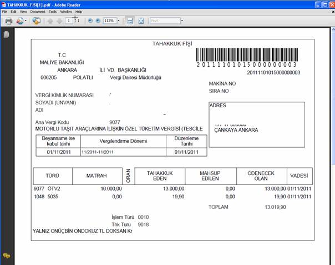Click the page number input field
The width and height of the screenshot is (335, 265).
coord(68,21)
